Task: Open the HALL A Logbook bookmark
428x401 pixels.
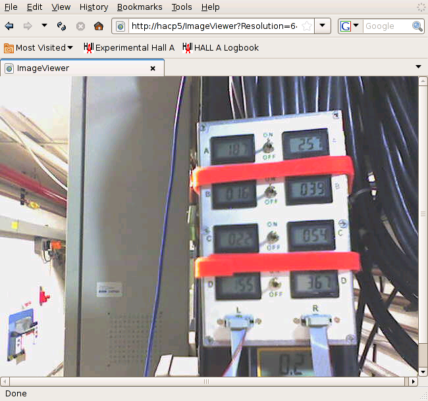Action: 221,48
